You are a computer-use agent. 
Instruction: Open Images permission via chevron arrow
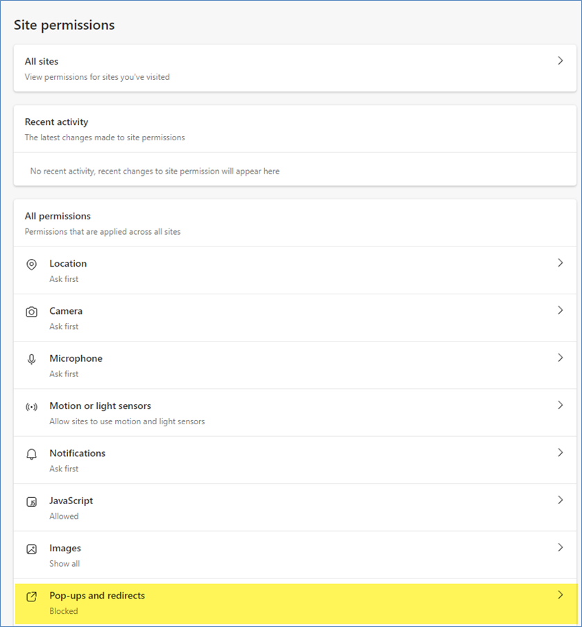[x=560, y=547]
